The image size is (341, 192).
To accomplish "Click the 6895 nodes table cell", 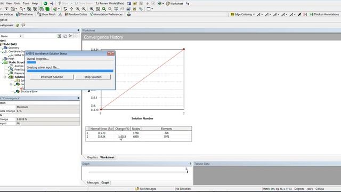I will 136,137.
